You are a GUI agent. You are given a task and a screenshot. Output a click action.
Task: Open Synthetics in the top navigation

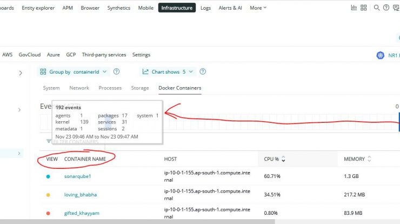pyautogui.click(x=118, y=8)
